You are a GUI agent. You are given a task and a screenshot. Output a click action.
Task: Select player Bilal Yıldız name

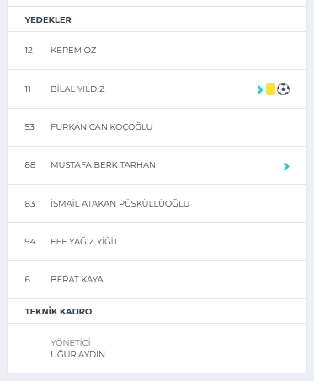pyautogui.click(x=77, y=89)
